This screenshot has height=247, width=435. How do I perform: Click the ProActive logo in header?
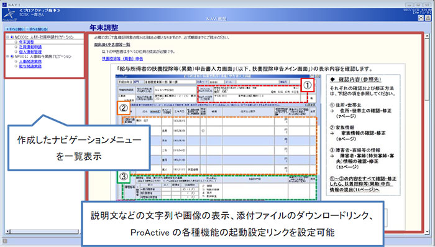(x=9, y=14)
